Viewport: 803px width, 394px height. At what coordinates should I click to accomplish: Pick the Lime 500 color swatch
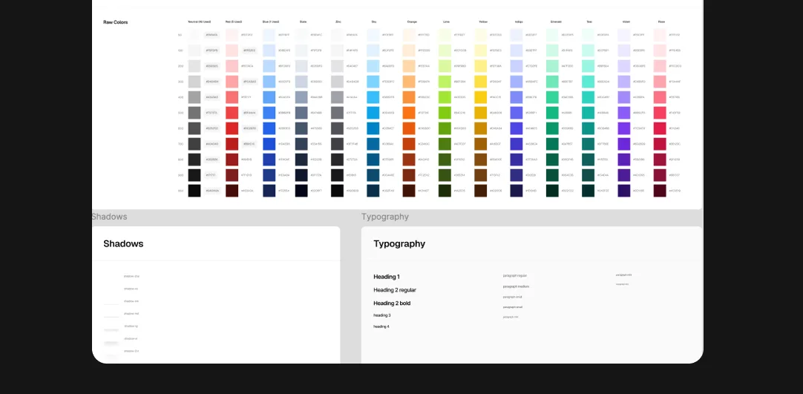pyautogui.click(x=445, y=113)
